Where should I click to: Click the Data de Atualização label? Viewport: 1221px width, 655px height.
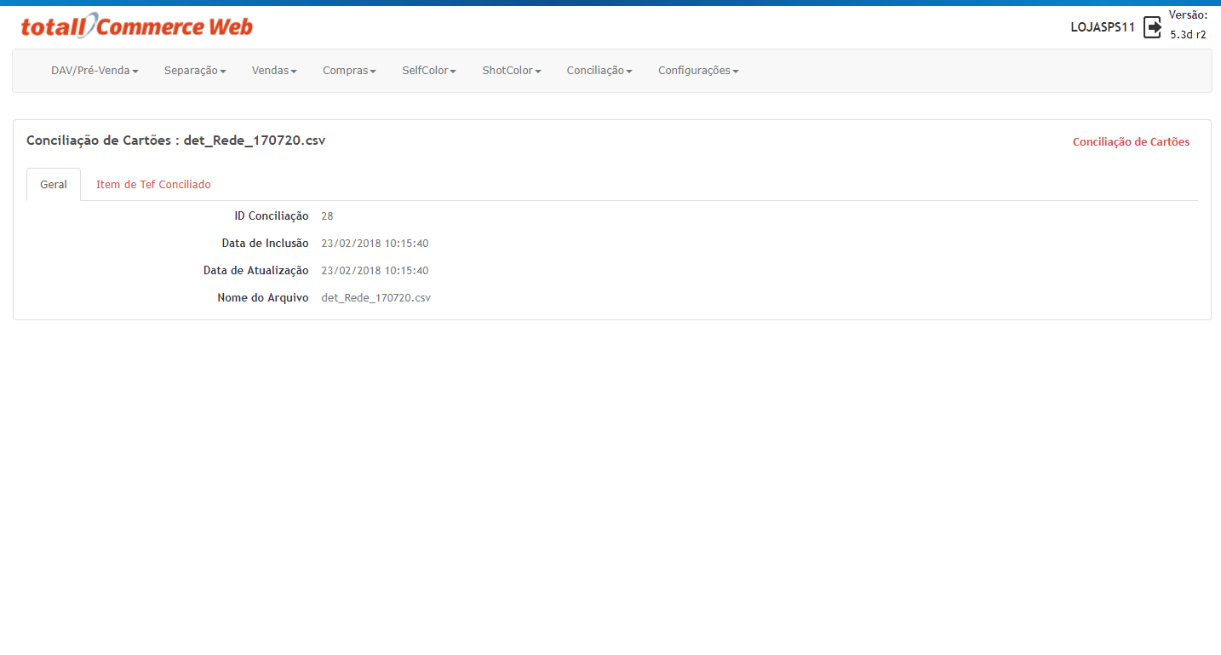point(256,271)
